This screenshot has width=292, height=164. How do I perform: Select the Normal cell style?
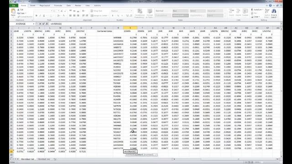point(163,11)
